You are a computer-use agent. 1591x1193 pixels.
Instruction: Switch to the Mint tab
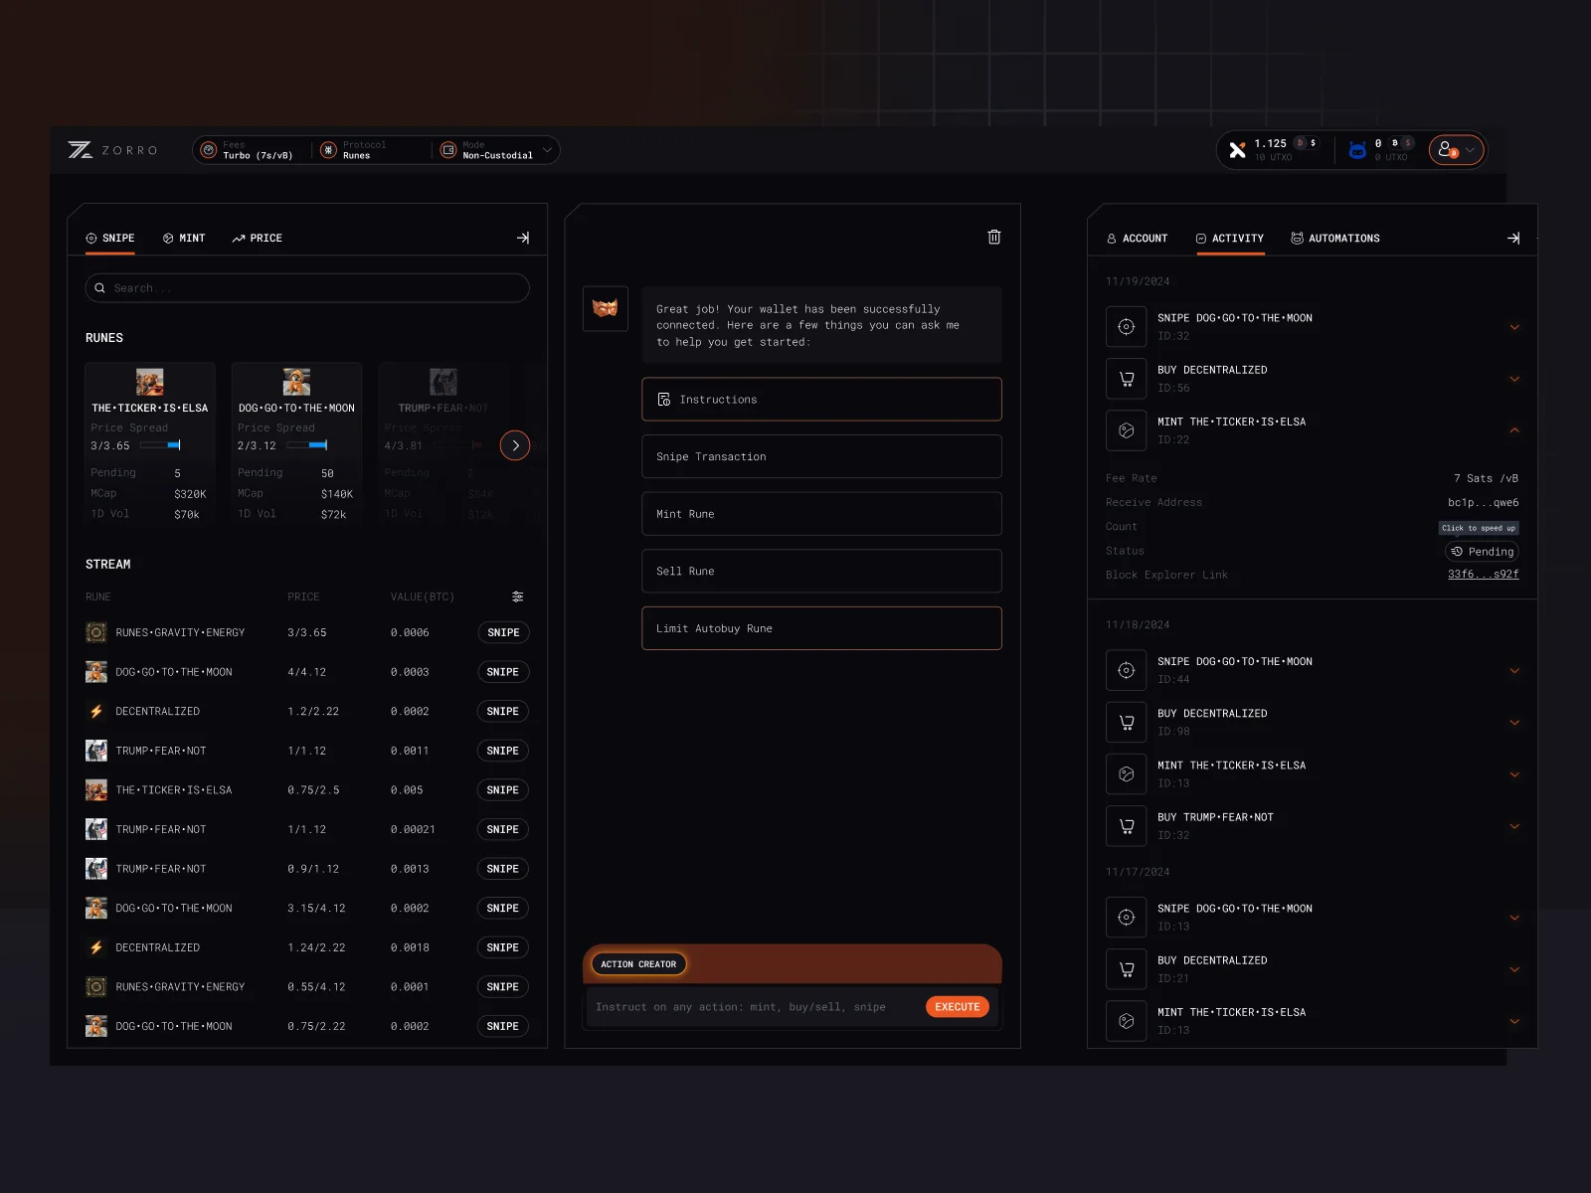[184, 239]
